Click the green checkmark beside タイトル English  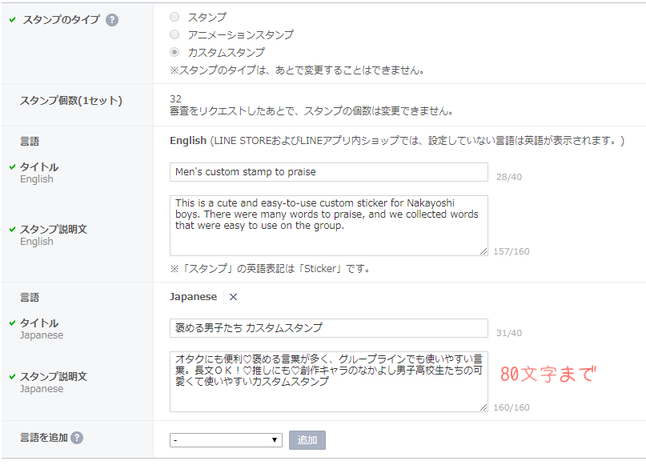point(12,167)
